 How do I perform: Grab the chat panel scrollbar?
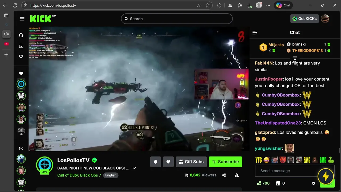(x=339, y=151)
